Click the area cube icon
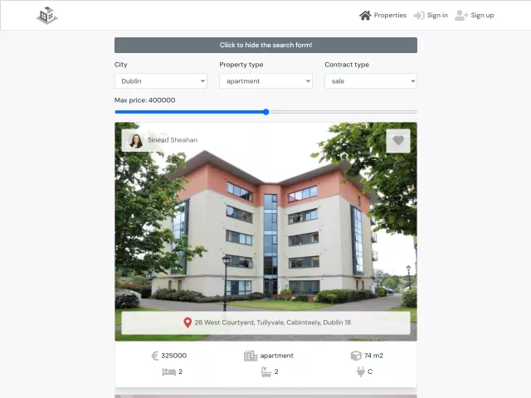Image resolution: width=531 pixels, height=398 pixels. [356, 356]
